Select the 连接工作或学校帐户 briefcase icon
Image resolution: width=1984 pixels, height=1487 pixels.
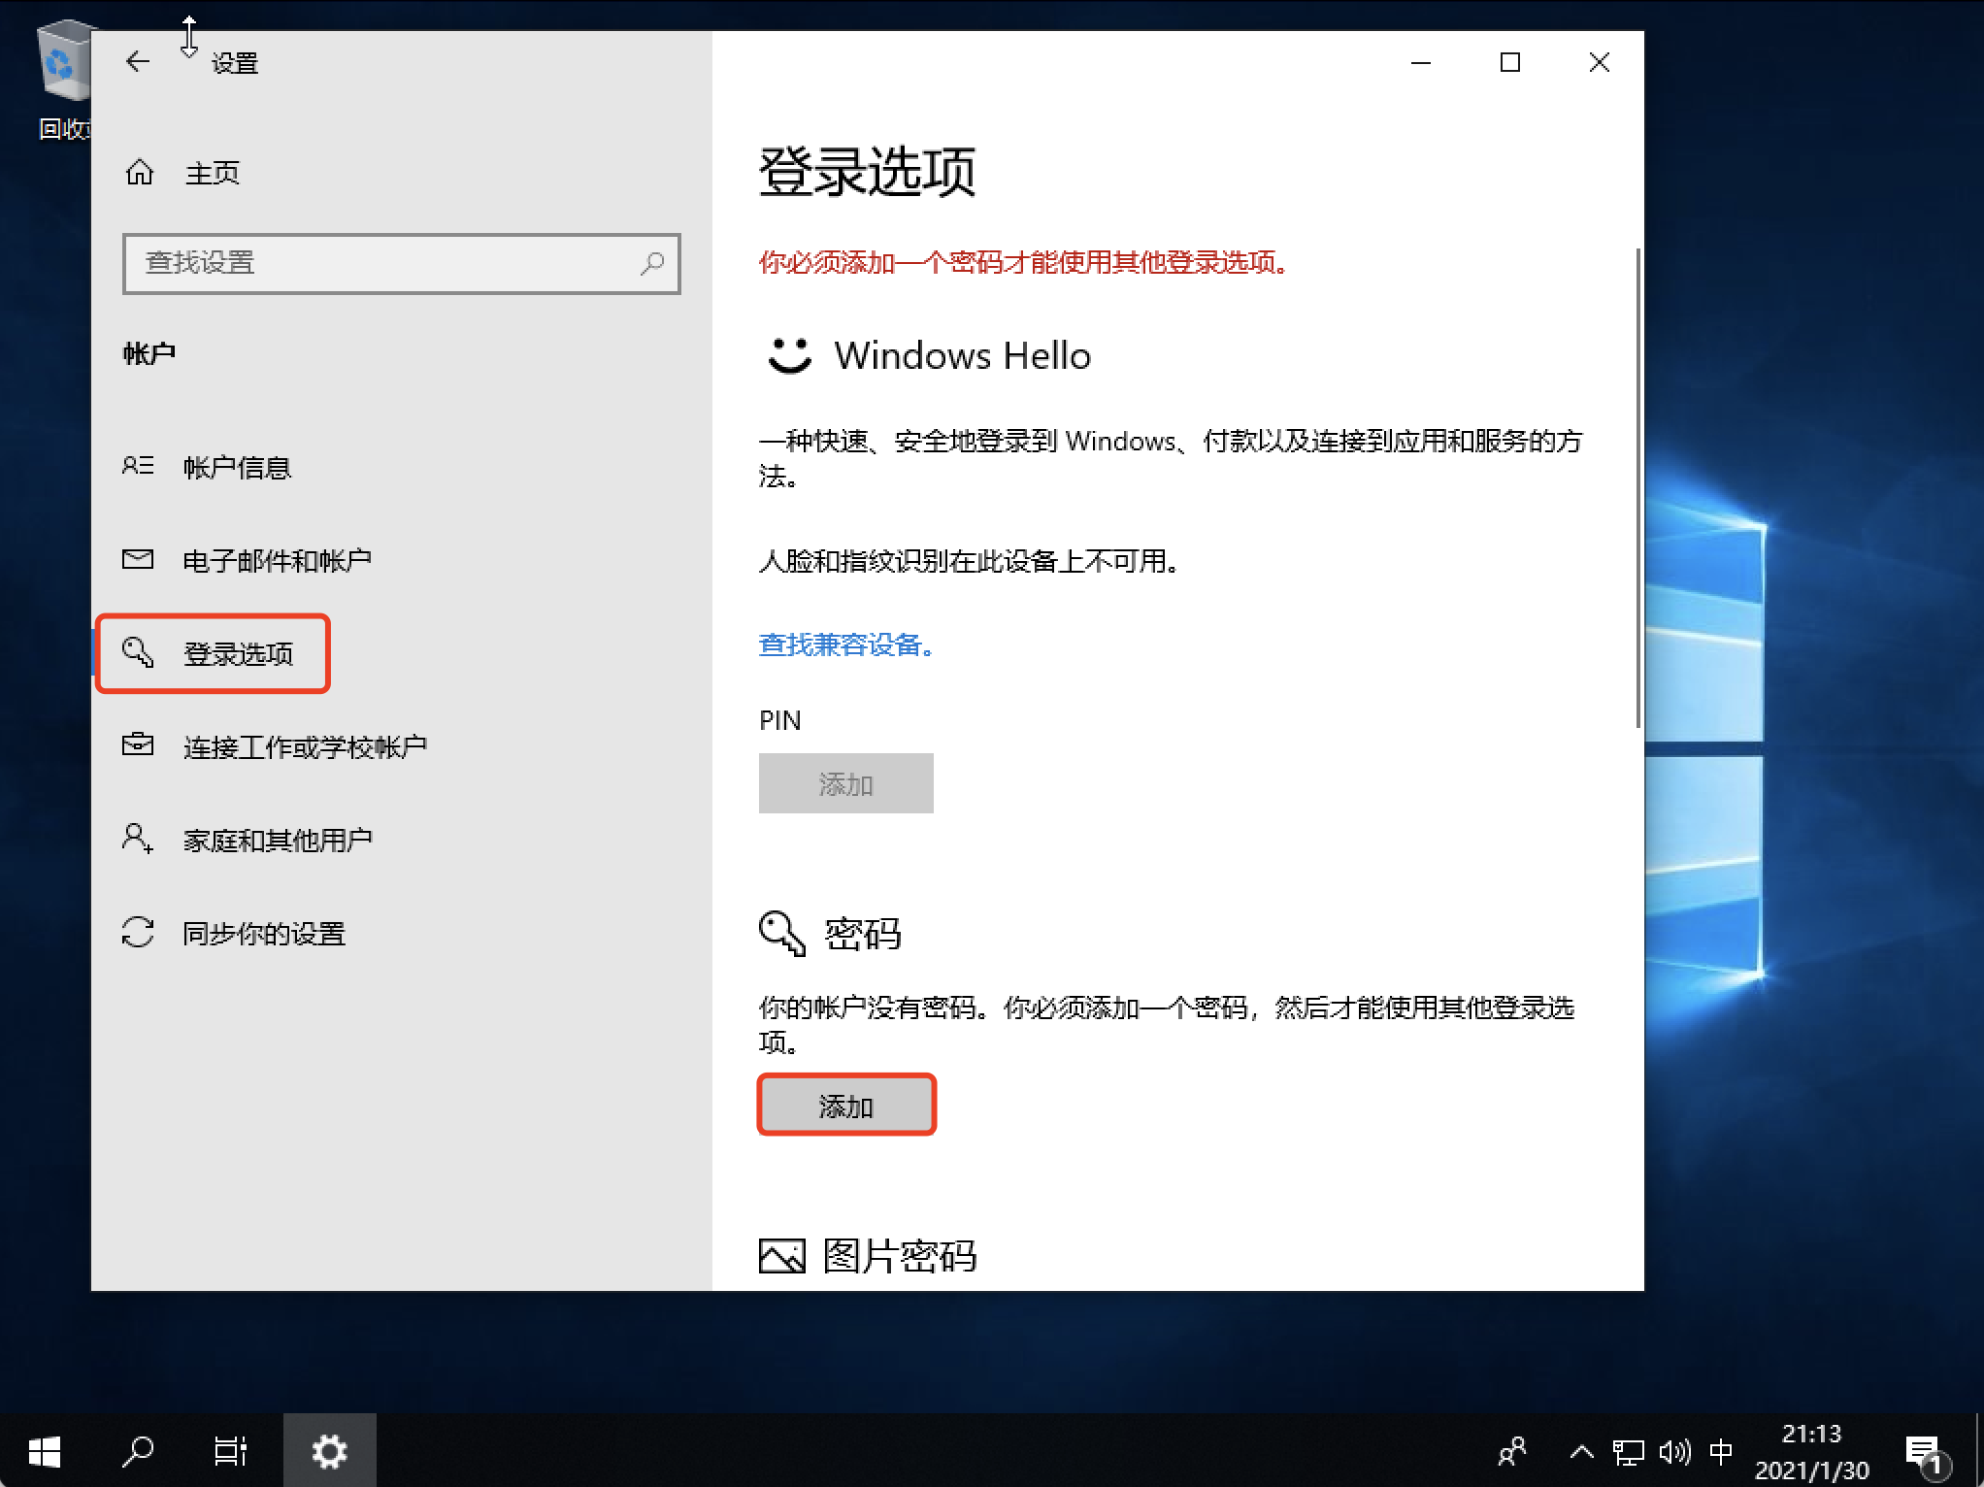pyautogui.click(x=138, y=745)
